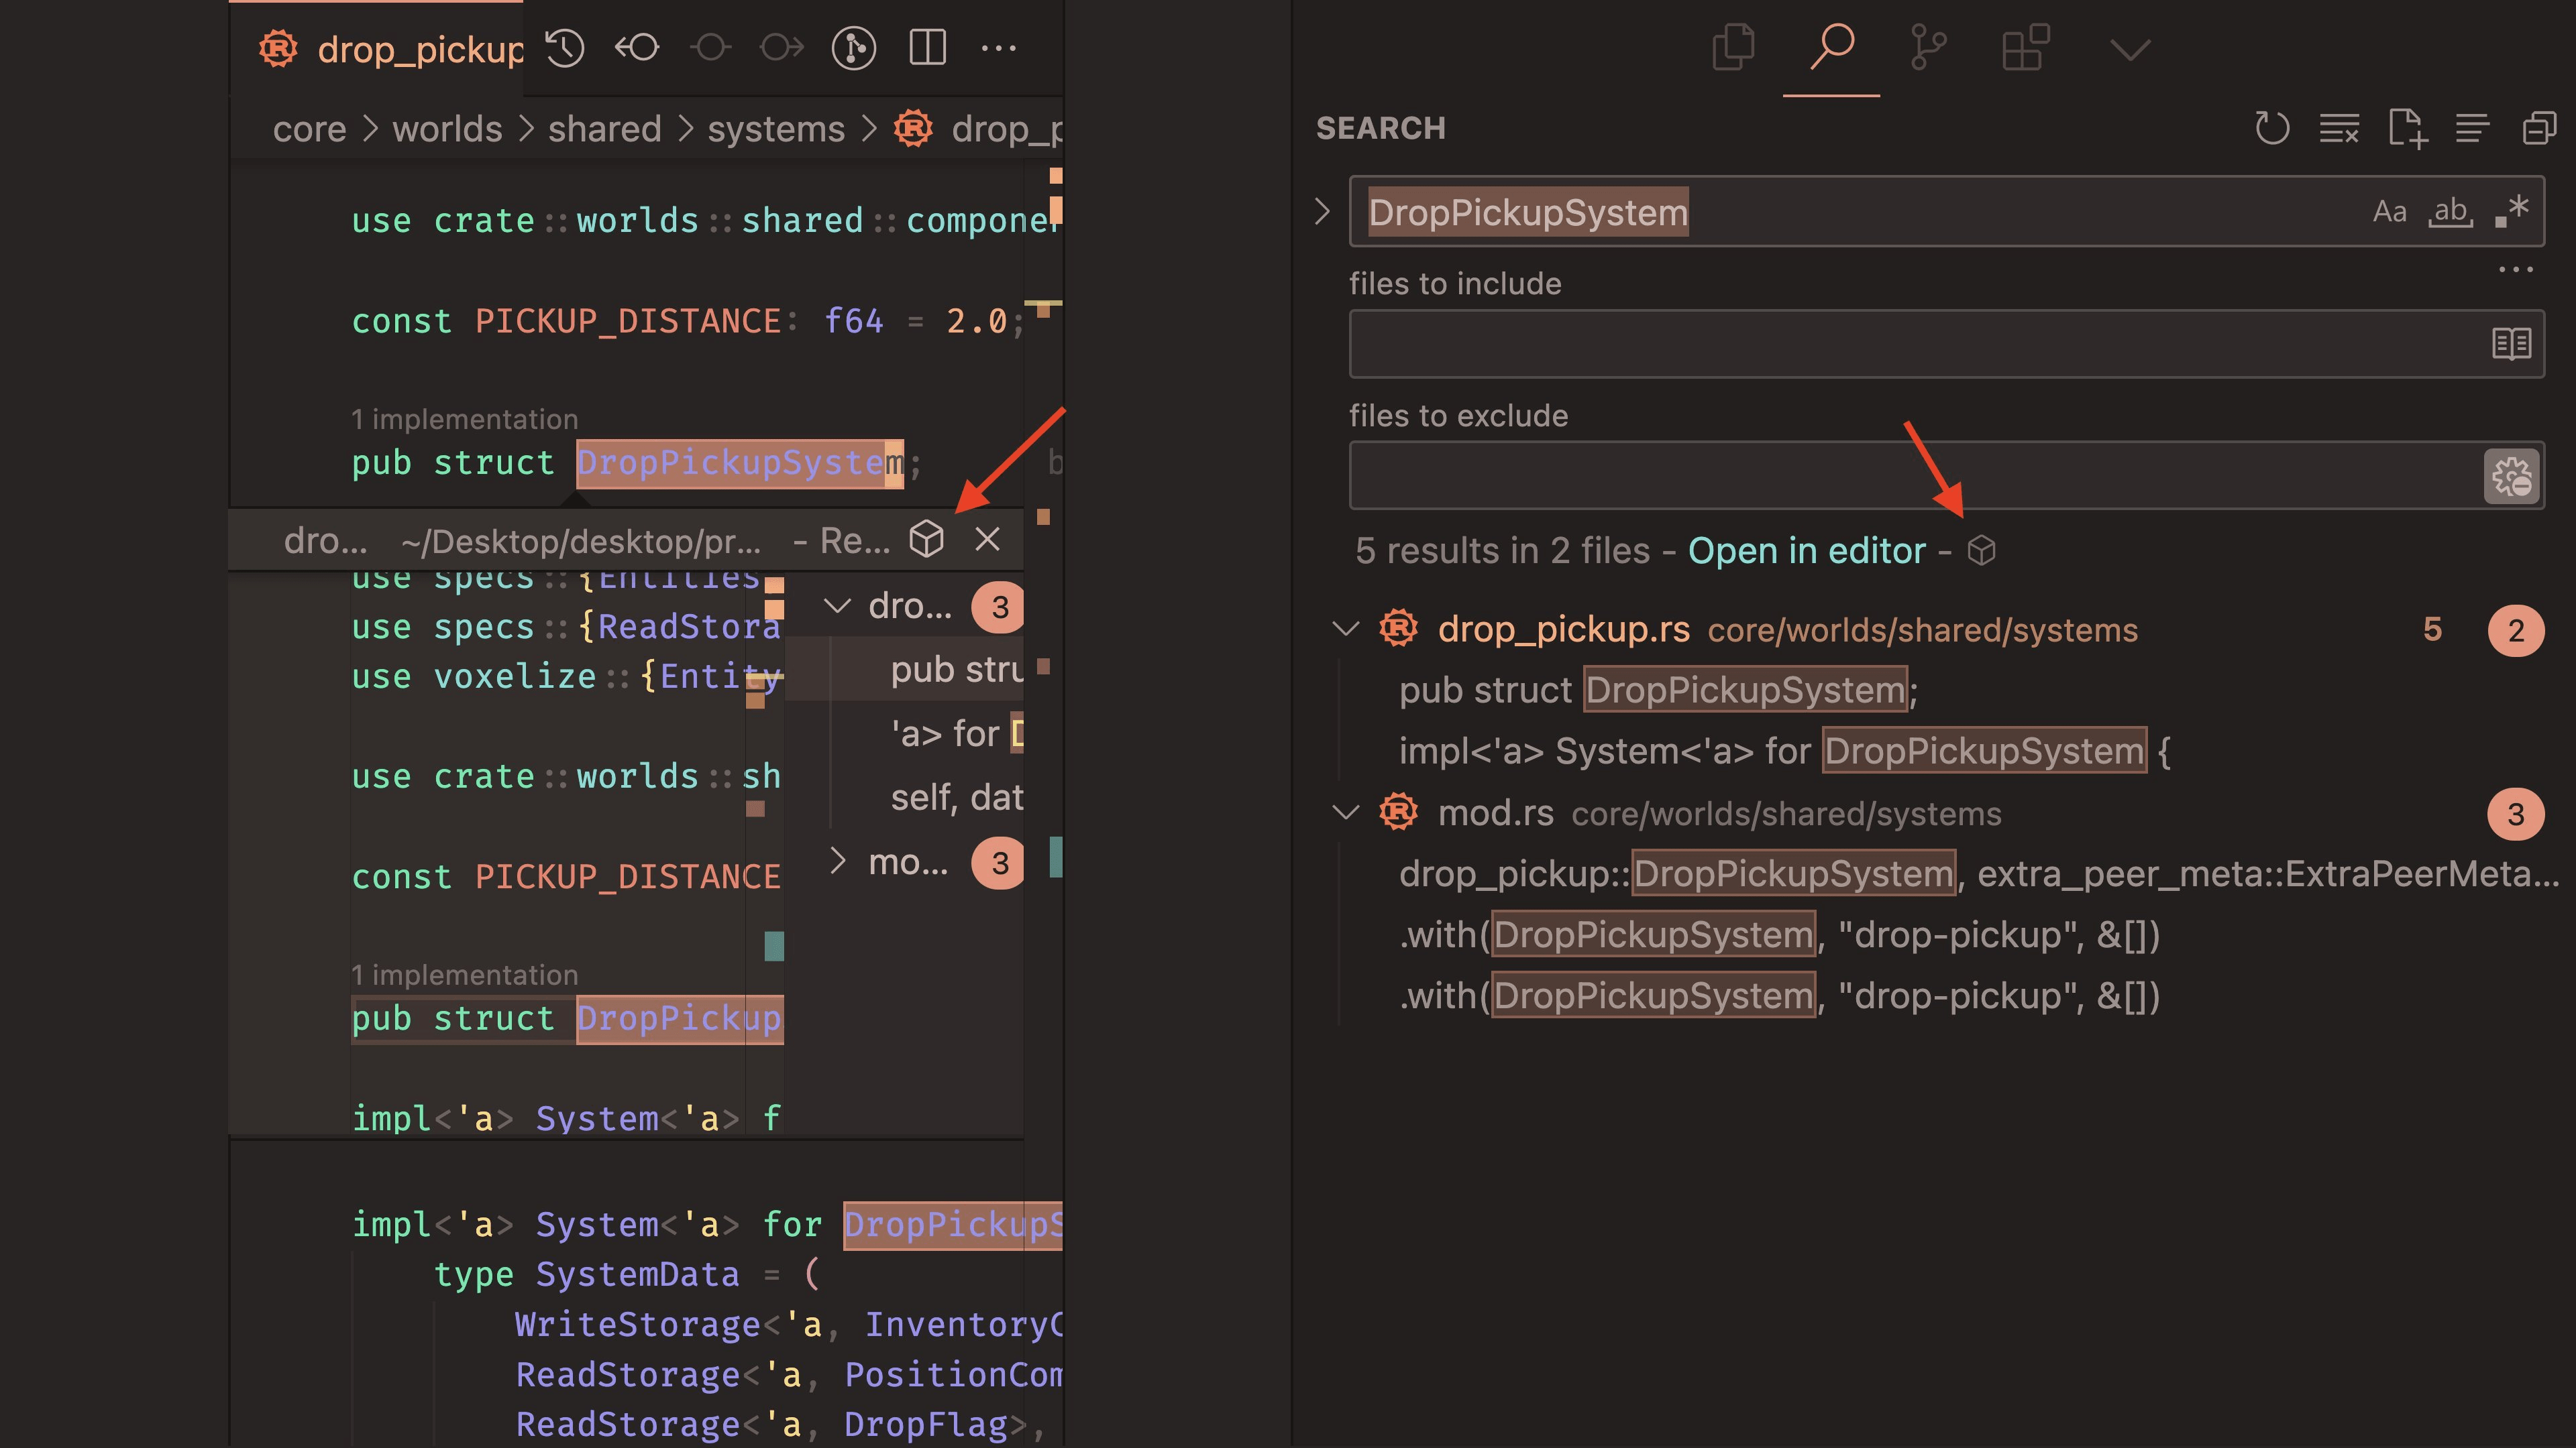
Task: Toggle use exclude settings and ignore files
Action: (2512, 477)
